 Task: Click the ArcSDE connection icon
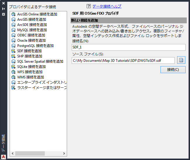pos(13,25)
